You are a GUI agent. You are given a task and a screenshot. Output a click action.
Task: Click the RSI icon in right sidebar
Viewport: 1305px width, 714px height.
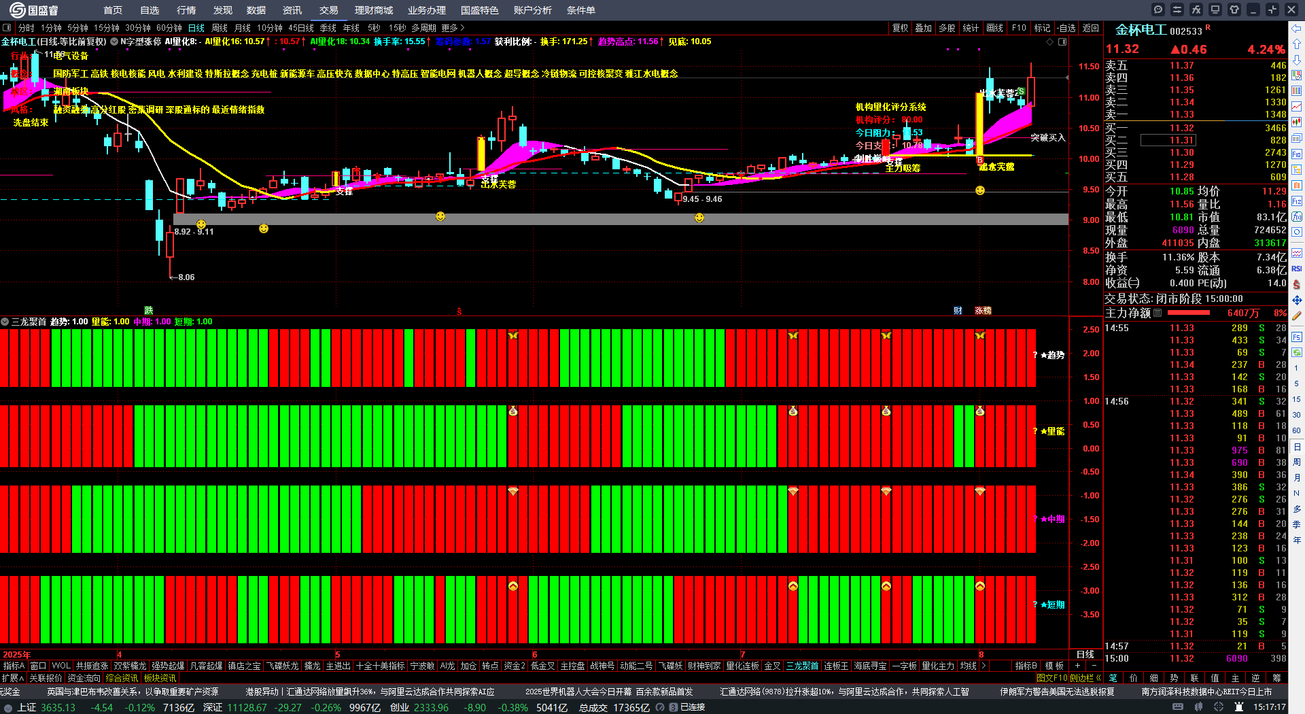[x=1297, y=269]
